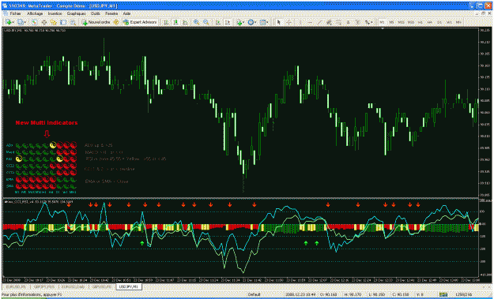Switch chart to candlestick style
Viewport: 494px width, 299px height.
coord(175,22)
